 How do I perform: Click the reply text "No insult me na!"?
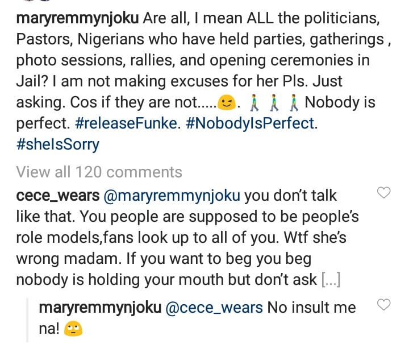click(311, 308)
